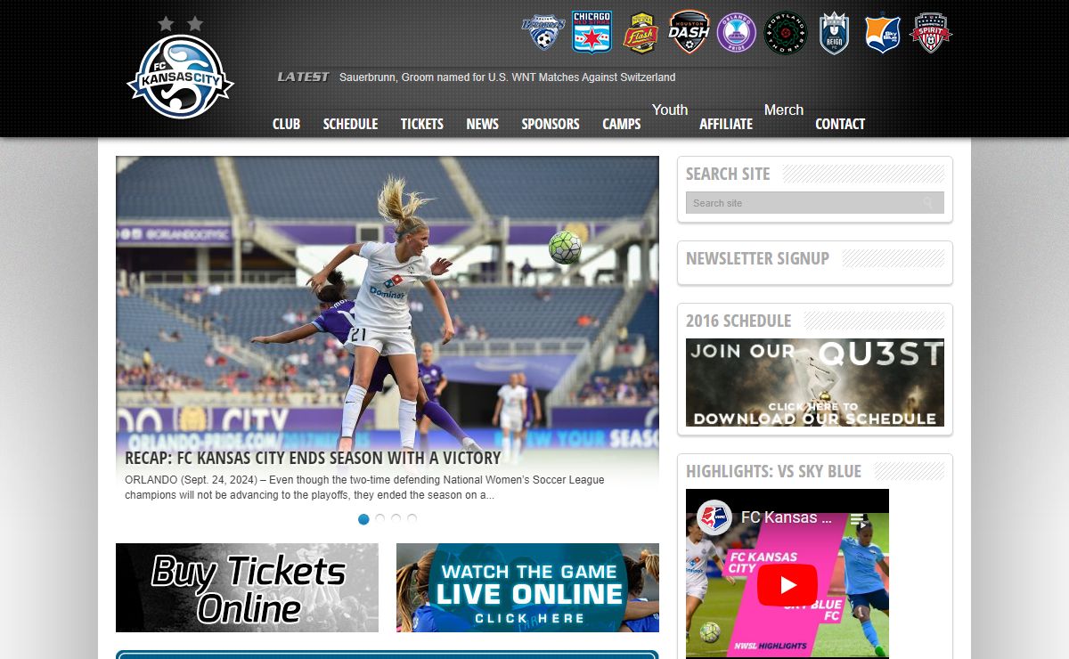
Task: Select the first carousel slide dot
Action: click(x=363, y=519)
